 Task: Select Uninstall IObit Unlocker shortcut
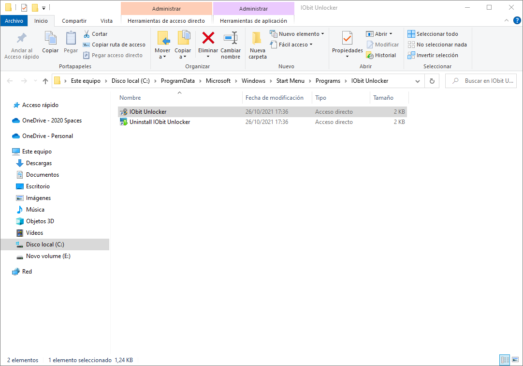pyautogui.click(x=262, y=122)
